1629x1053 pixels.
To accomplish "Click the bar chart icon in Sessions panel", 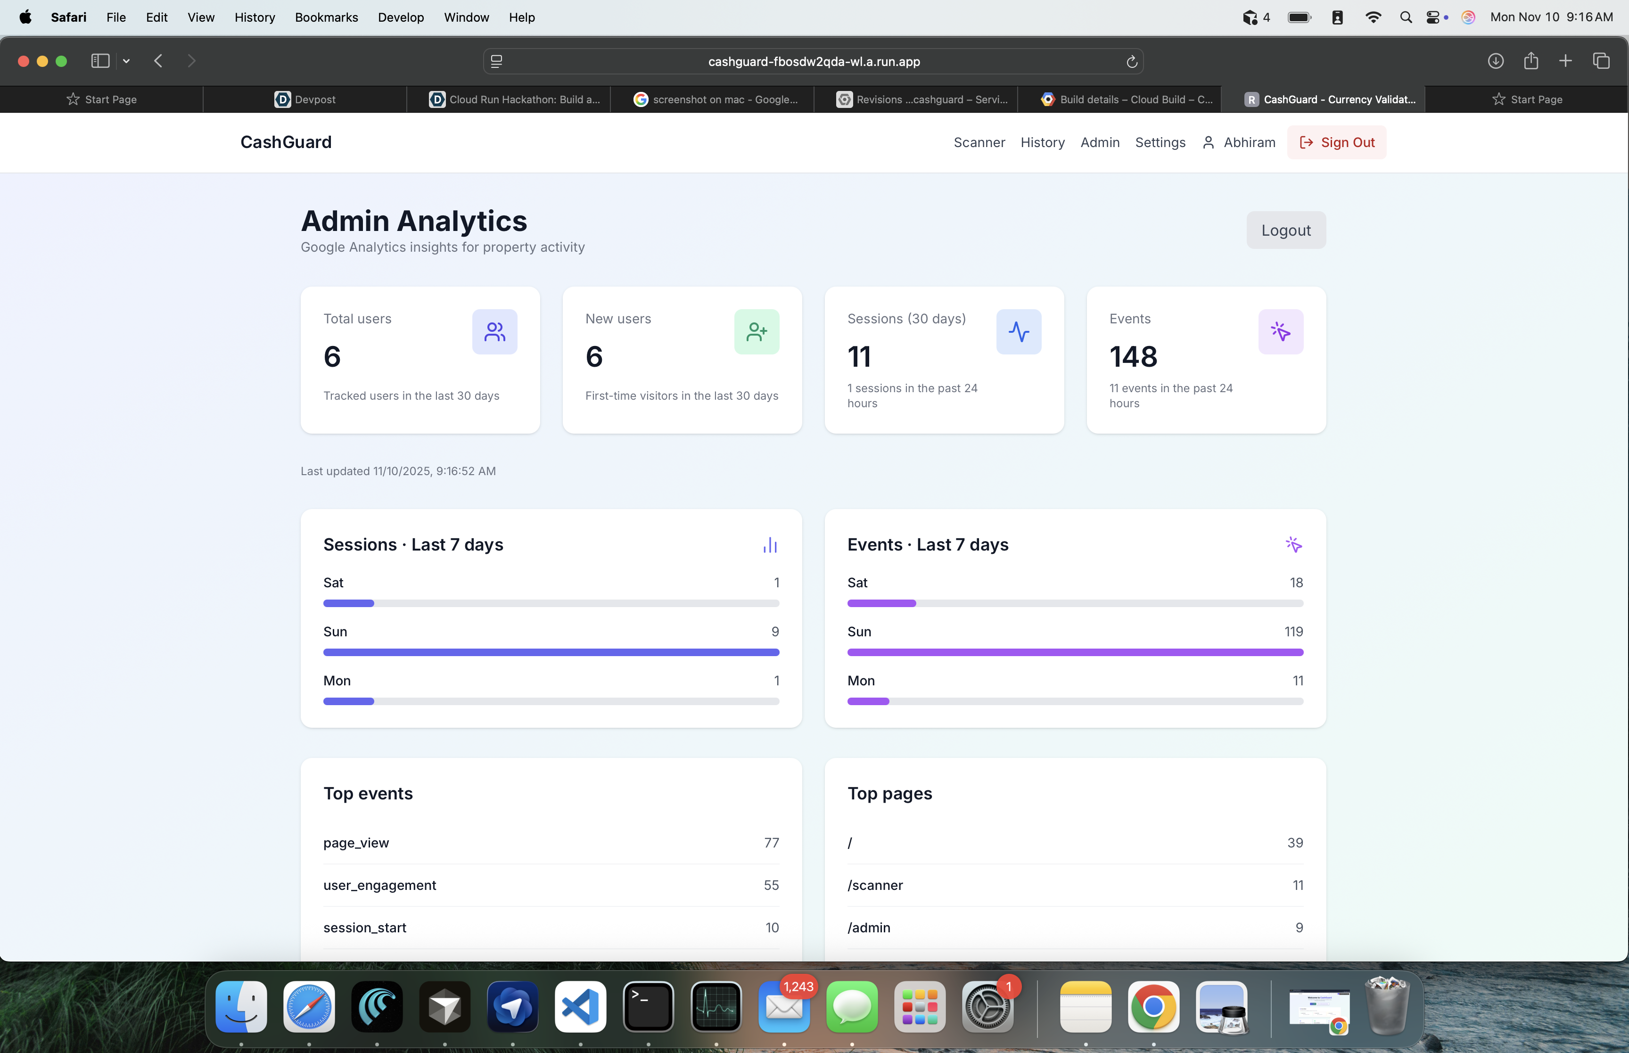I will pos(770,545).
